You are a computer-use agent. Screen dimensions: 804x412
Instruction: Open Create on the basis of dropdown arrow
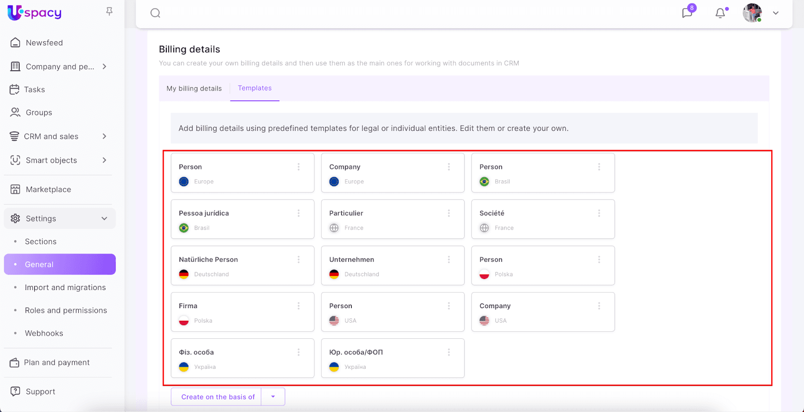[x=273, y=397]
